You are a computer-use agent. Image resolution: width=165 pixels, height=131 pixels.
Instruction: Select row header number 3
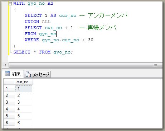9,102
